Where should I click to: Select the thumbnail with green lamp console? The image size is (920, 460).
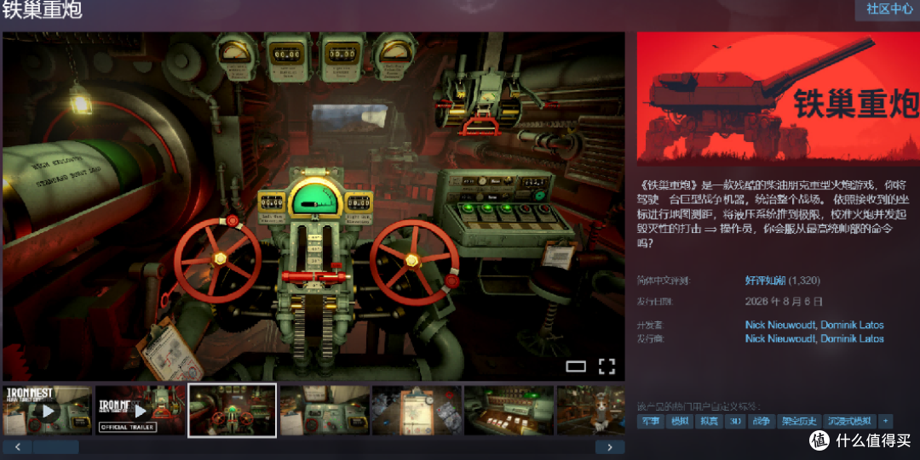[x=509, y=410]
